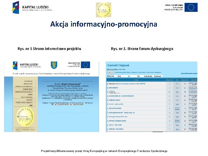Open the O PROJEKCIE sidebar menu item
208x156 pixels.
tap(28, 81)
